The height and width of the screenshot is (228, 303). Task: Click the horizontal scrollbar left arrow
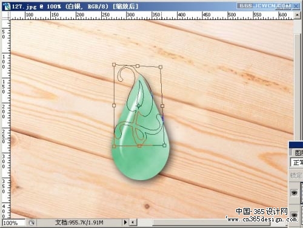click(133, 223)
